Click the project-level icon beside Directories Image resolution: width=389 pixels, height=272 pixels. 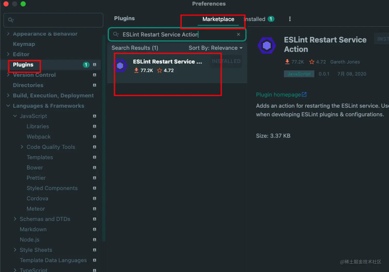pyautogui.click(x=94, y=85)
